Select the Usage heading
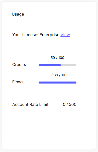This screenshot has width=98, height=152. (x=18, y=14)
